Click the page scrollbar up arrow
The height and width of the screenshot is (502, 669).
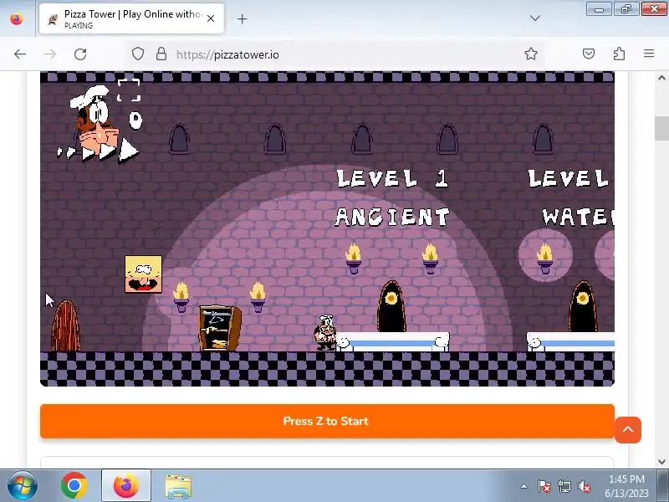tap(661, 78)
